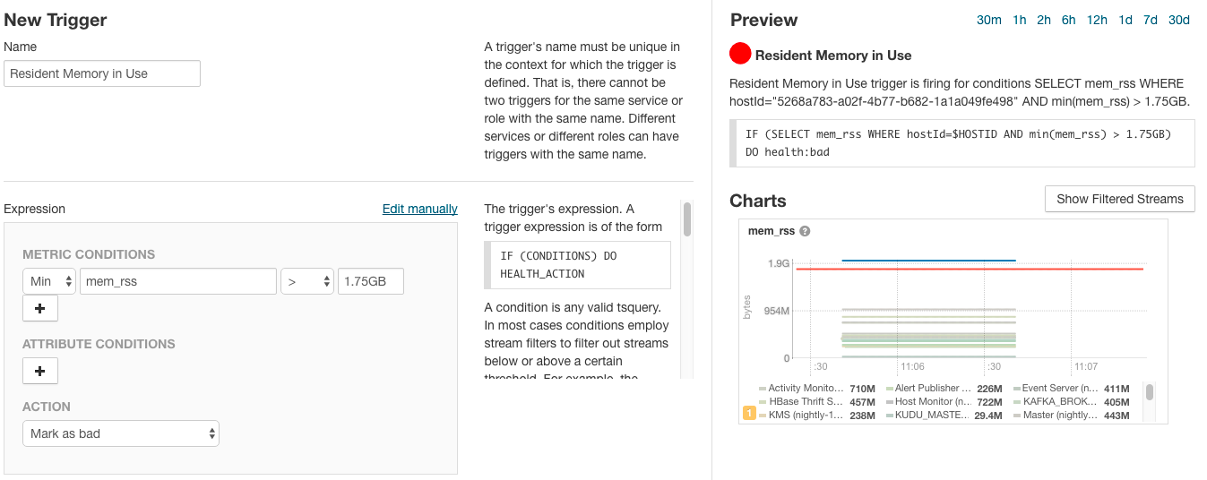Screen dimensions: 1207x480
Task: Expand the Mark as bad action dropdown
Action: [x=121, y=433]
